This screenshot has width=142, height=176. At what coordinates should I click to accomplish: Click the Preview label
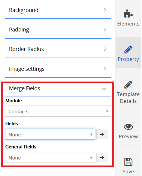tap(128, 137)
